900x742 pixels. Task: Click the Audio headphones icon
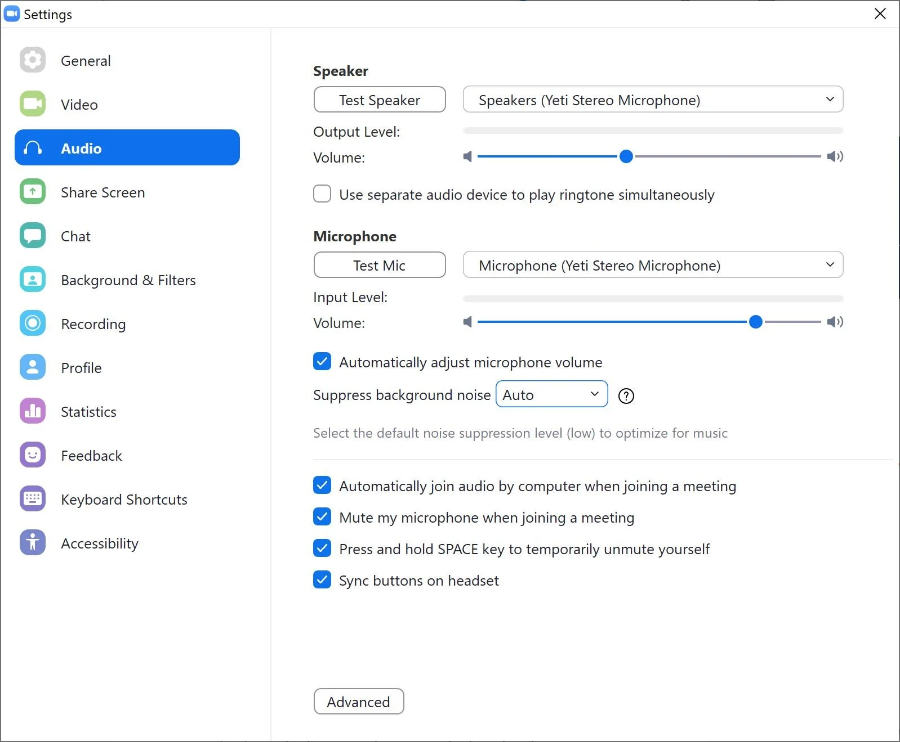coord(33,148)
